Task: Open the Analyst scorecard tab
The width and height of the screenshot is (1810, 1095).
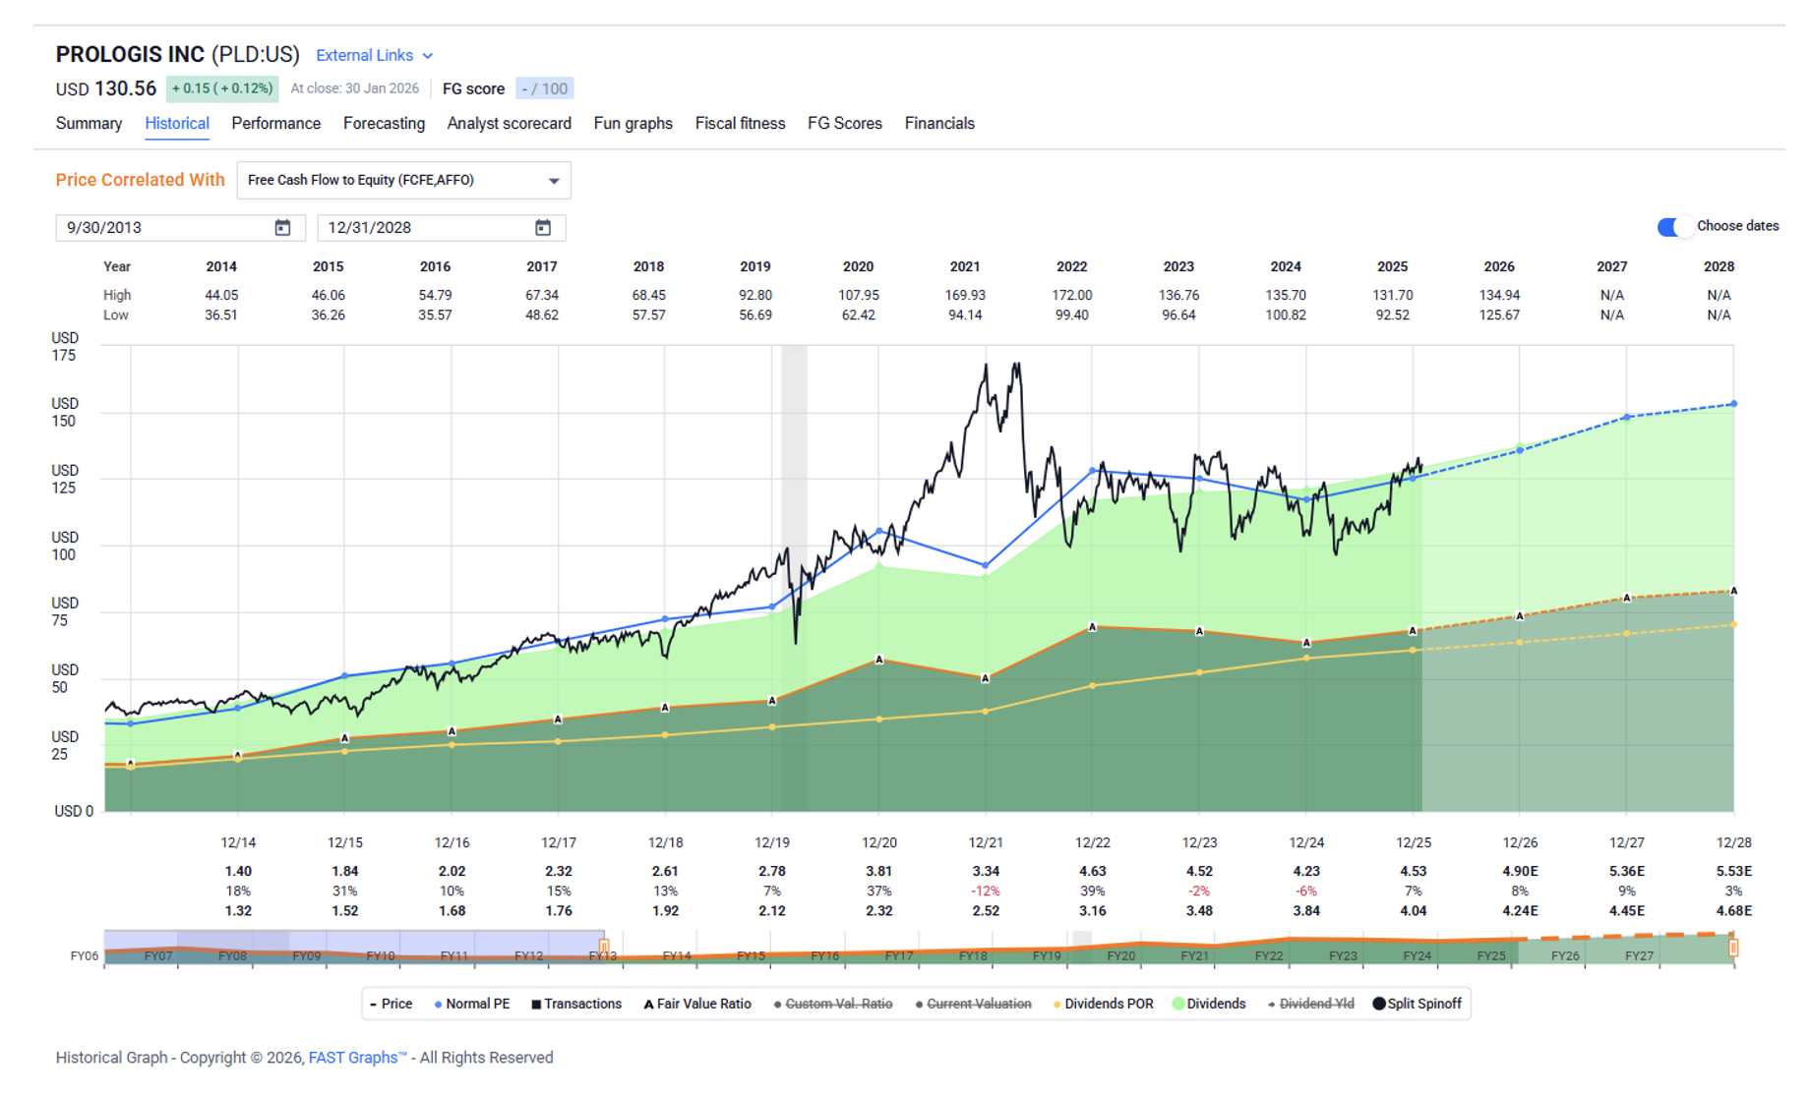Action: click(509, 124)
